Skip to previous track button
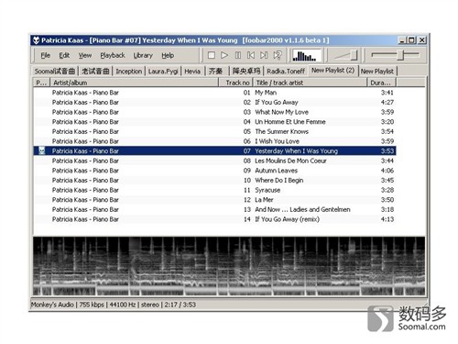Screen dimensions: 458x344 [x=251, y=55]
